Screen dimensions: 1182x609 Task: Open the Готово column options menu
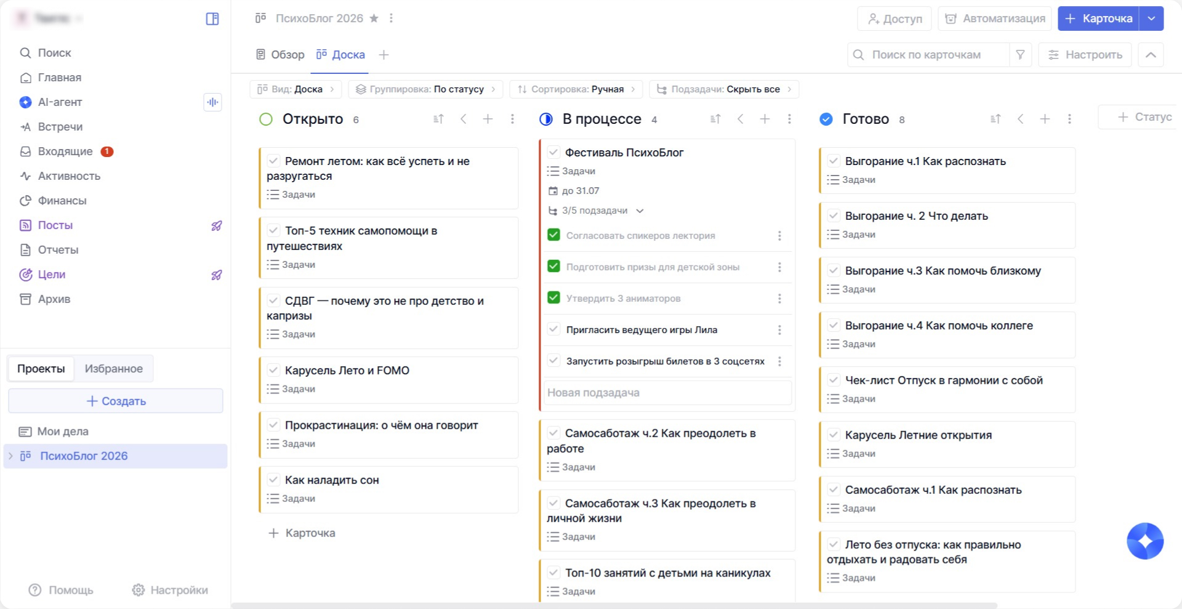coord(1069,119)
